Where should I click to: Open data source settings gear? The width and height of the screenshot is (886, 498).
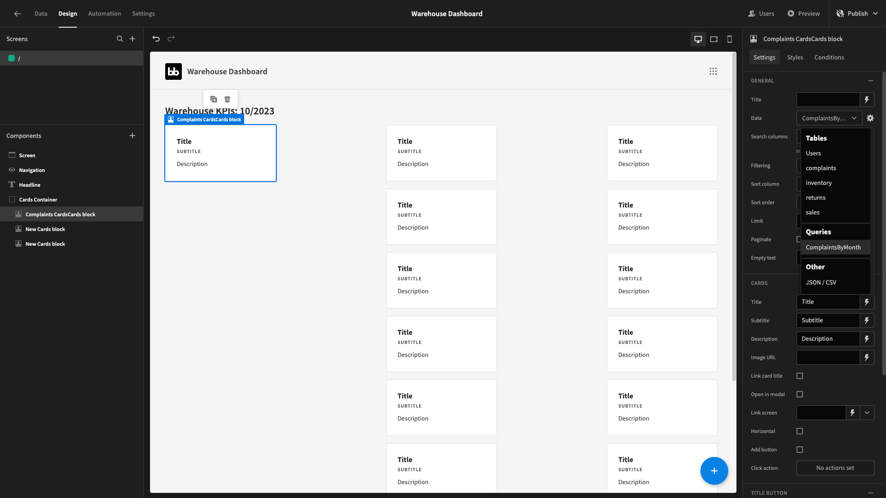click(870, 118)
